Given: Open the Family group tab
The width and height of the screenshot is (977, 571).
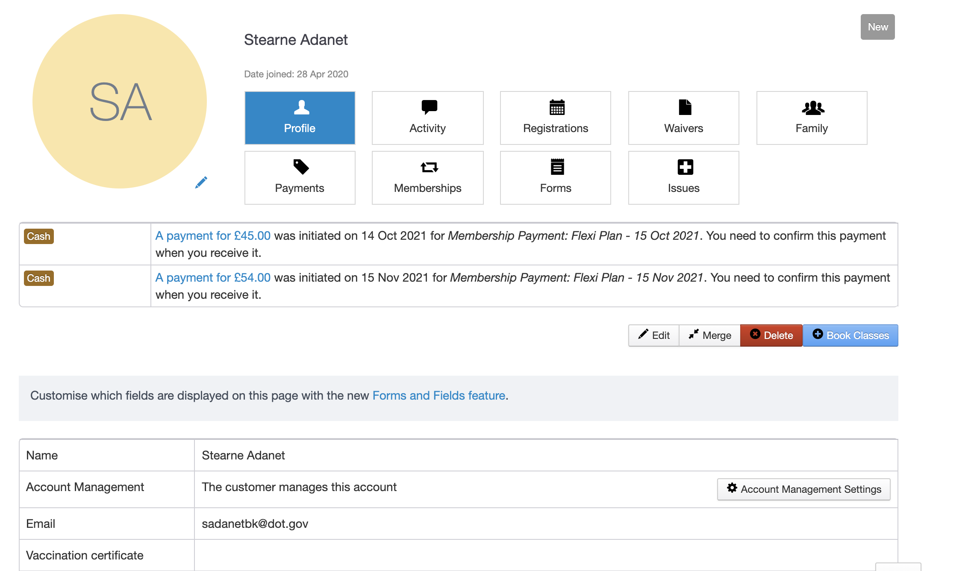Looking at the screenshot, I should 812,118.
